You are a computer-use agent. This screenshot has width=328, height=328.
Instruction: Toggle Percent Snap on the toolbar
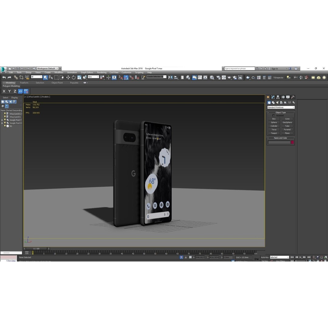(x=132, y=77)
